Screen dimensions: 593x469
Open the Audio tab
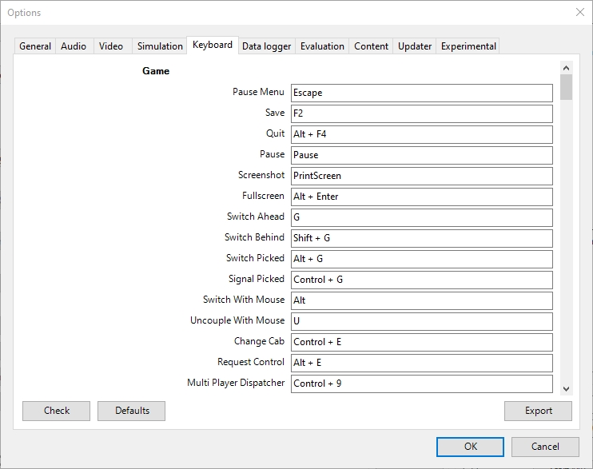coord(74,46)
